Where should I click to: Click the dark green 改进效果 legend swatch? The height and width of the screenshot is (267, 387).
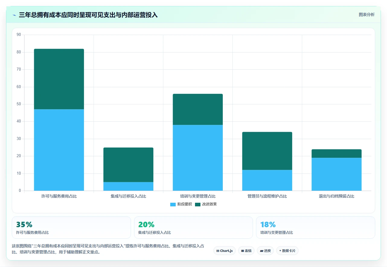[x=198, y=205]
